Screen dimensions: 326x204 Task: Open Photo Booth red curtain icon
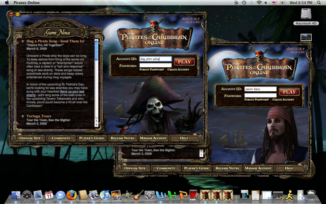[194, 195]
